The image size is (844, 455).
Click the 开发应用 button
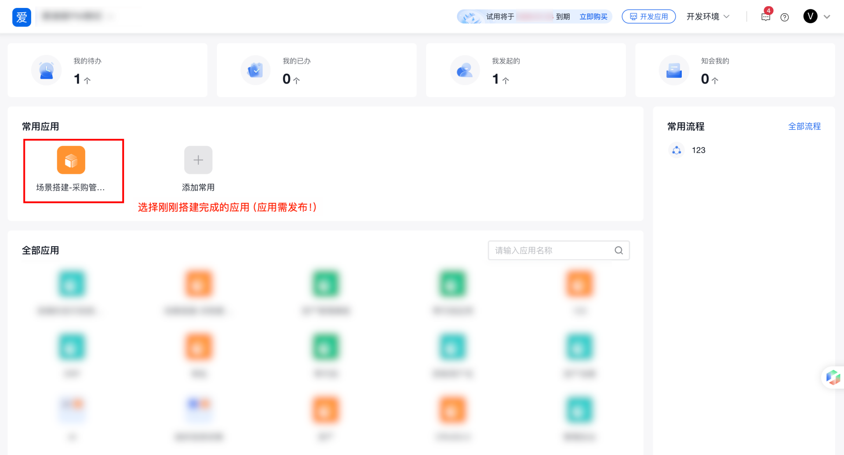point(648,17)
